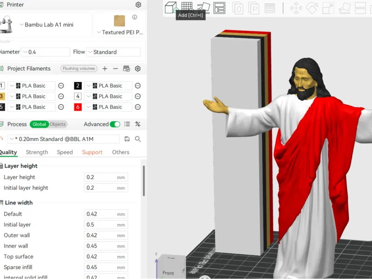
Task: Open filament 1 PLA Basic dropdown
Action: point(32,86)
